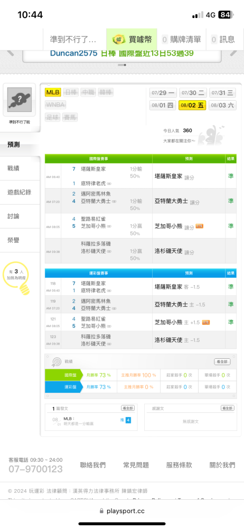The height and width of the screenshot is (530, 244).
Task: Open the 討論 sidebar section
Action: pos(20,216)
